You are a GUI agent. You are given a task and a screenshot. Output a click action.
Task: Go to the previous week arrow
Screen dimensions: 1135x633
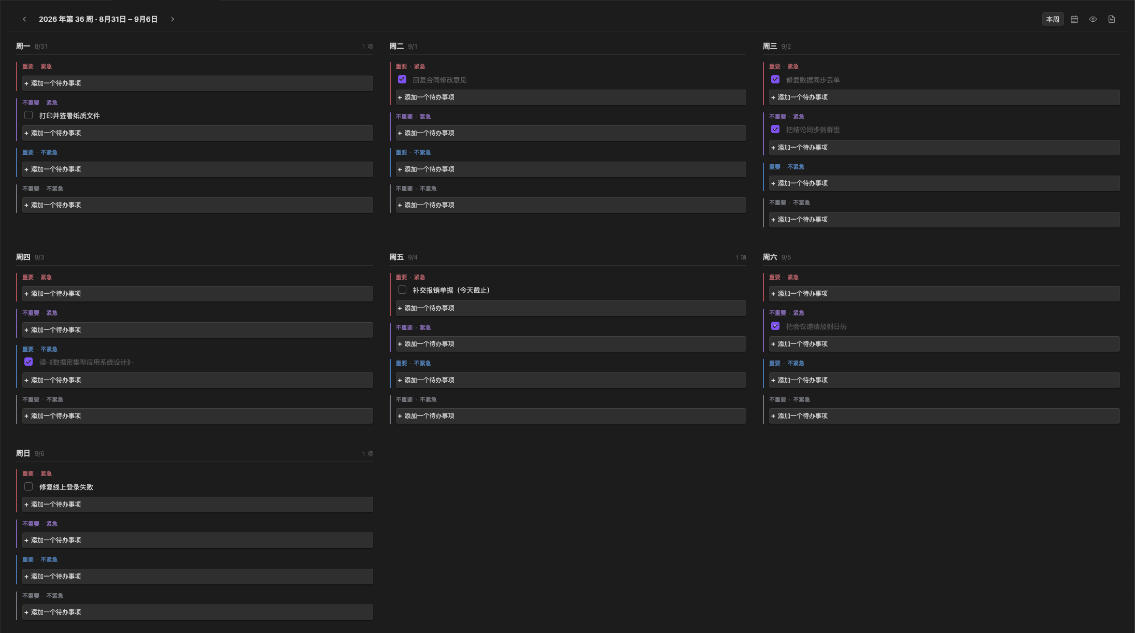pyautogui.click(x=24, y=19)
